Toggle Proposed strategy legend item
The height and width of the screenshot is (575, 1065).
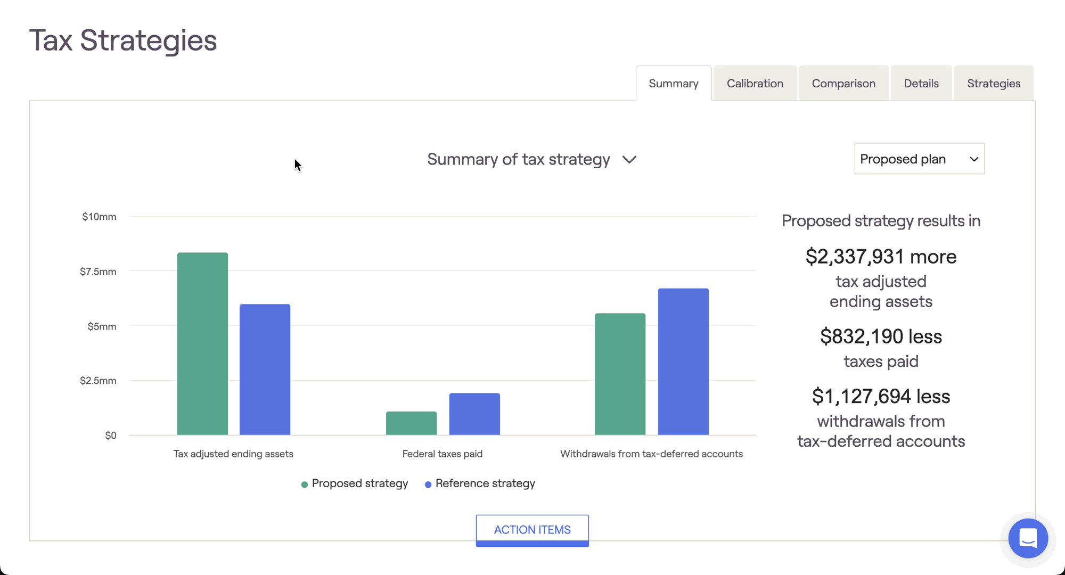(359, 483)
